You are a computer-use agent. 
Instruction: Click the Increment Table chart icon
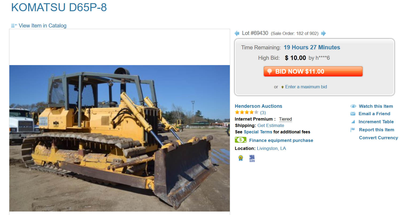(x=353, y=122)
